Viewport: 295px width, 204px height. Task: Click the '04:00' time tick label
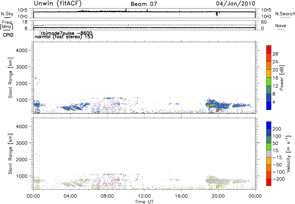click(70, 196)
